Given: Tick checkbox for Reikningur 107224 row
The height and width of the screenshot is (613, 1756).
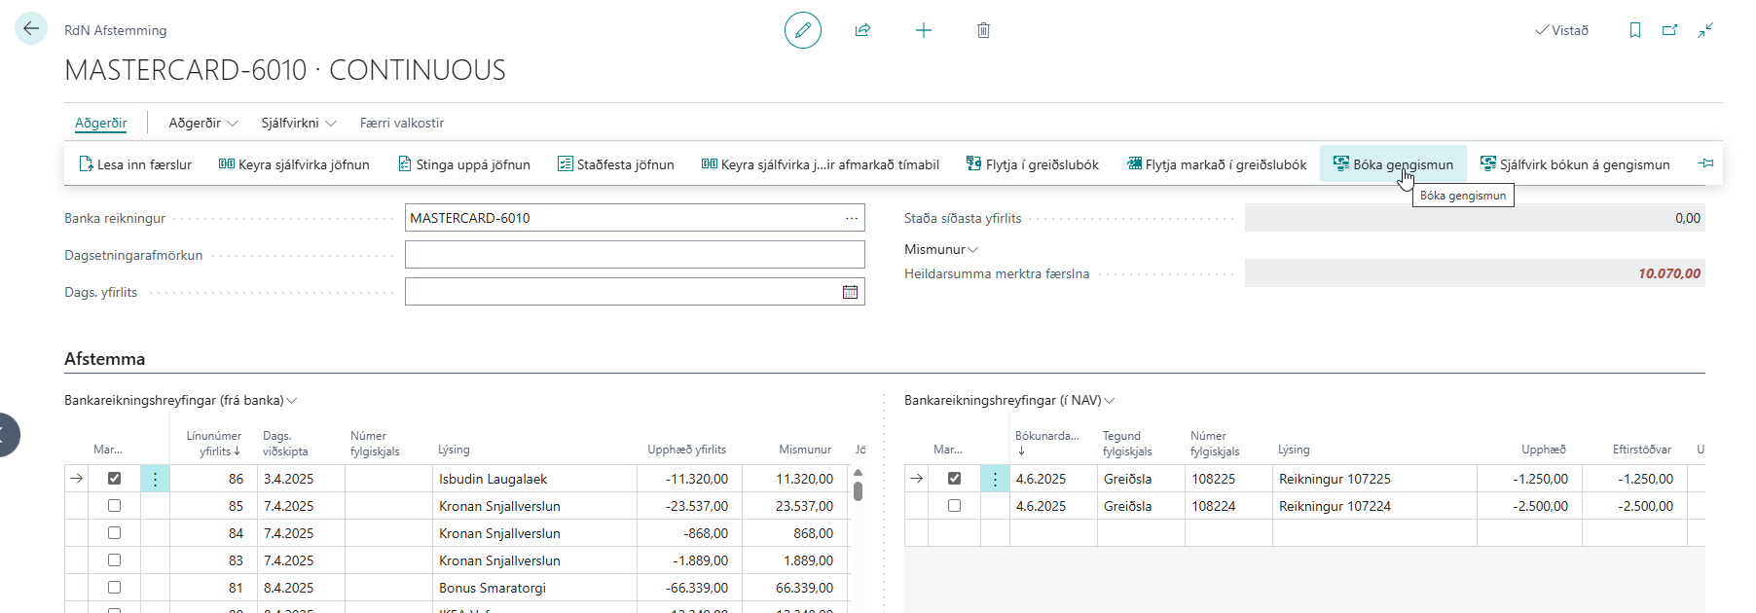Looking at the screenshot, I should [954, 506].
